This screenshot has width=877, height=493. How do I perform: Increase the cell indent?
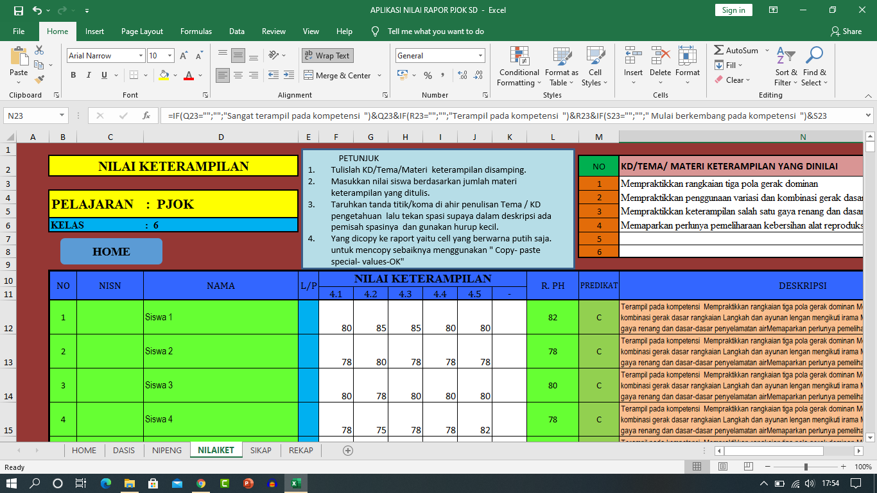(x=290, y=75)
